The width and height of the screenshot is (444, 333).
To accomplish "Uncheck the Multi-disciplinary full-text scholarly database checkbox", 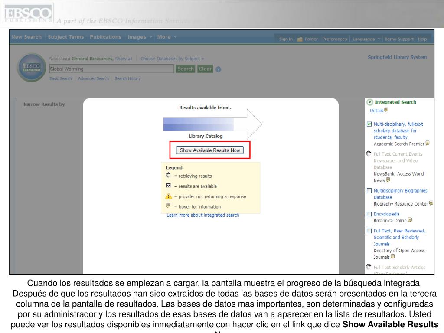I will click(x=369, y=124).
